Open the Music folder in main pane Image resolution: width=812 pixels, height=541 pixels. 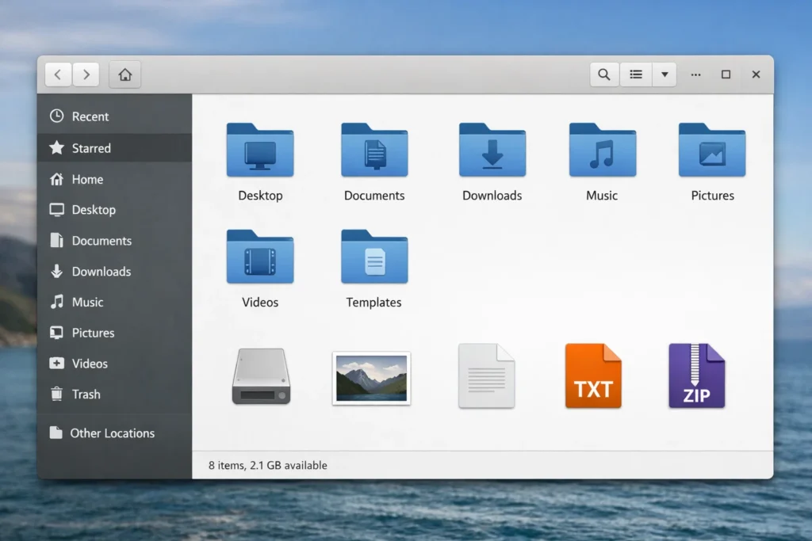602,150
